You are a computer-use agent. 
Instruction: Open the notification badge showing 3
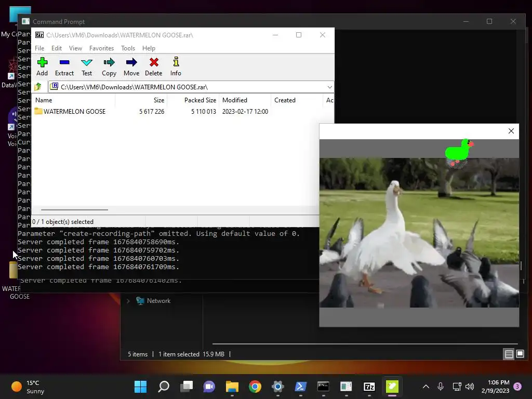click(x=517, y=387)
